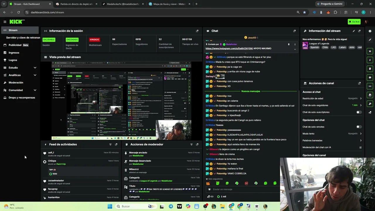Click the green Go live button
The image size is (375, 211).
(x=354, y=22)
